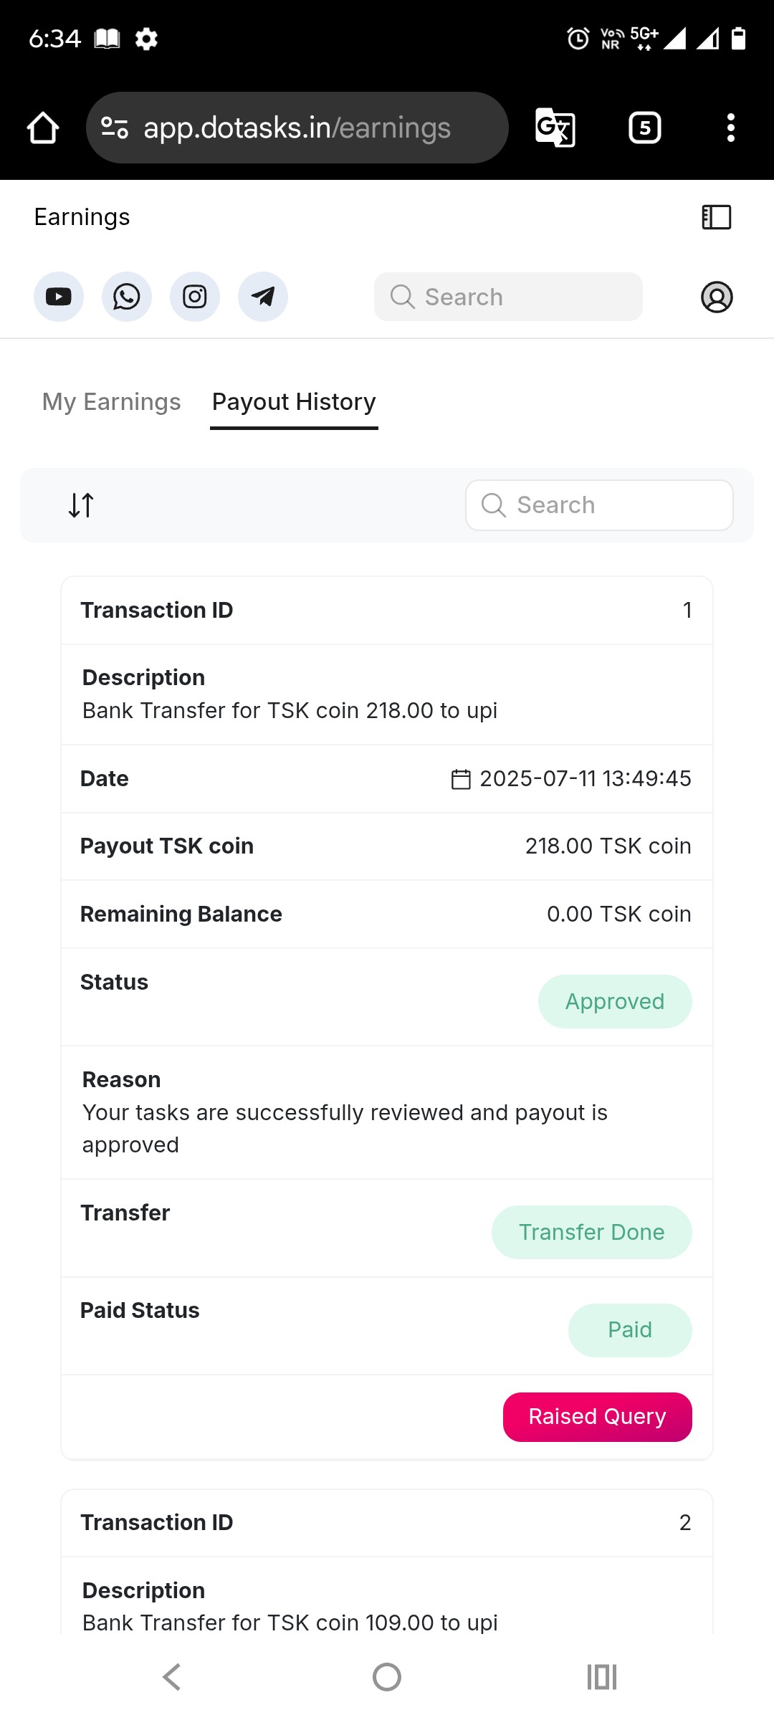Sort payout history with arrows icon
The image size is (774, 1720).
pos(81,505)
